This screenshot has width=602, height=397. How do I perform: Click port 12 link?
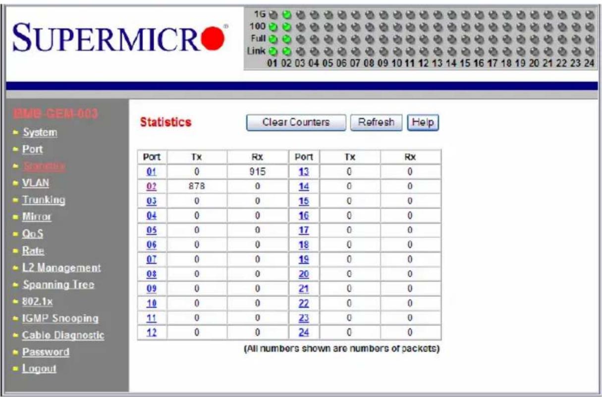[152, 333]
